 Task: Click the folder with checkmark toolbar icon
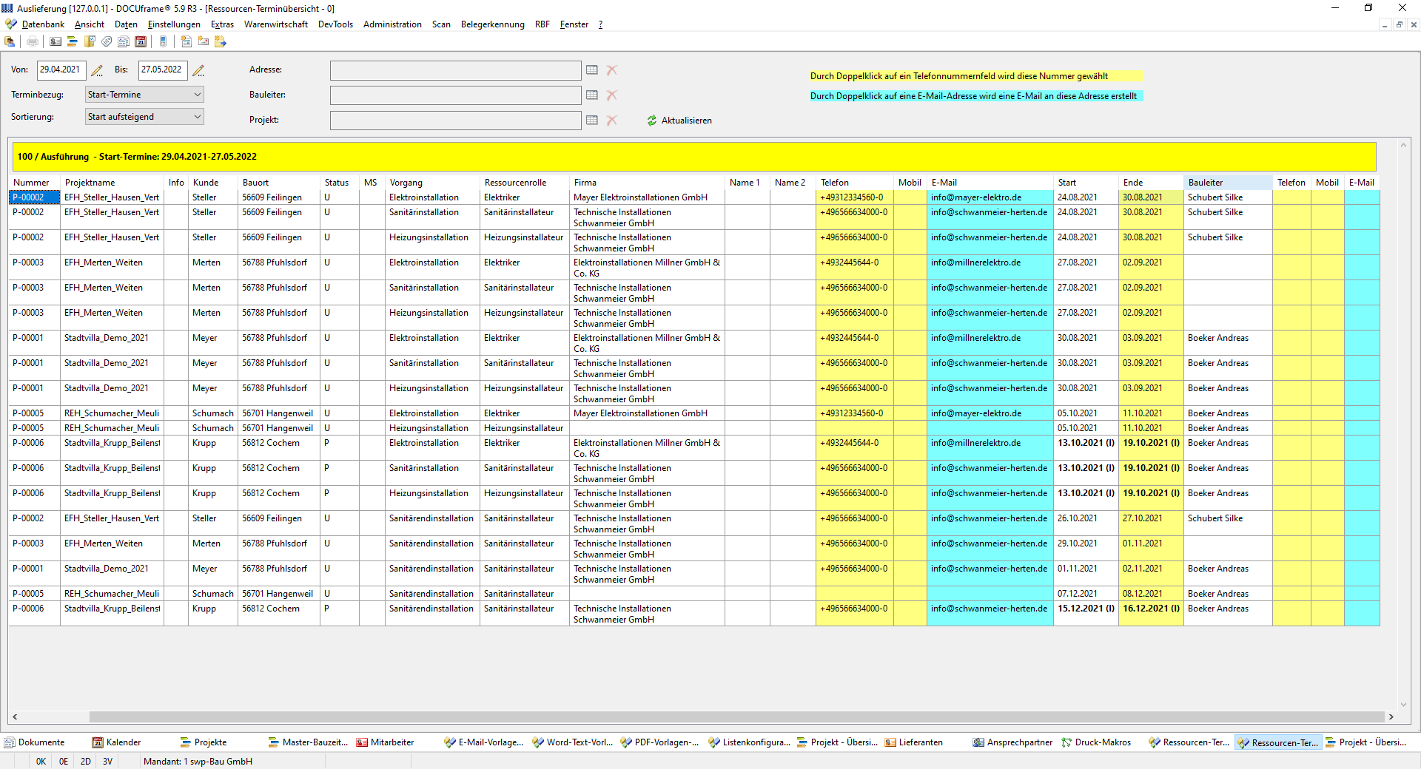(x=90, y=41)
